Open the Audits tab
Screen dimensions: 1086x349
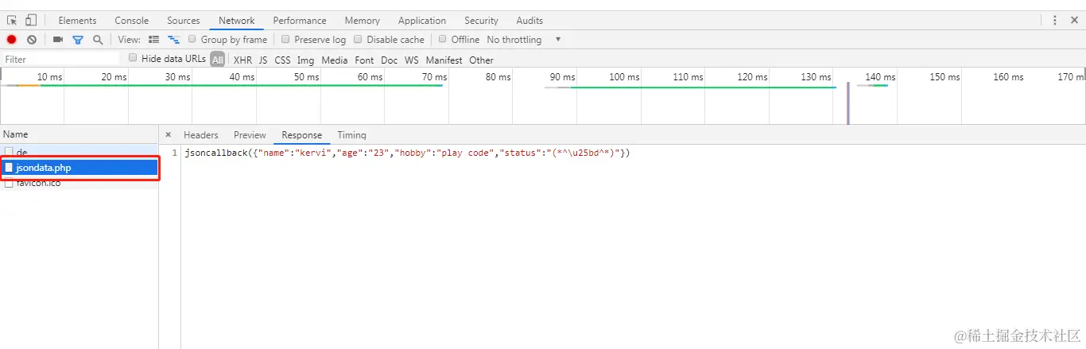tap(529, 21)
